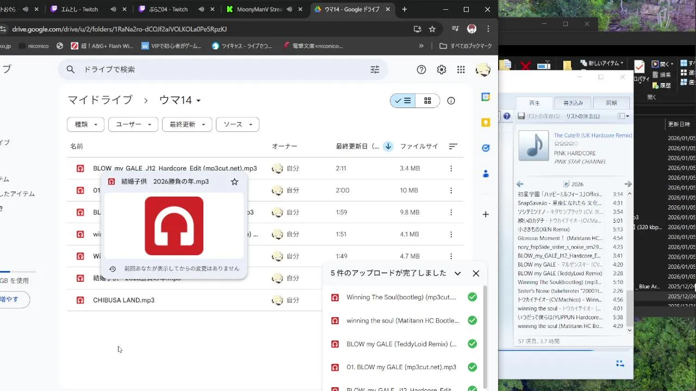Open Google Calendar side panel
The width and height of the screenshot is (696, 391).
pyautogui.click(x=486, y=97)
